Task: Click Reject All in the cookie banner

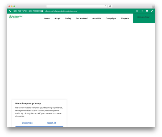Action: click(51, 123)
